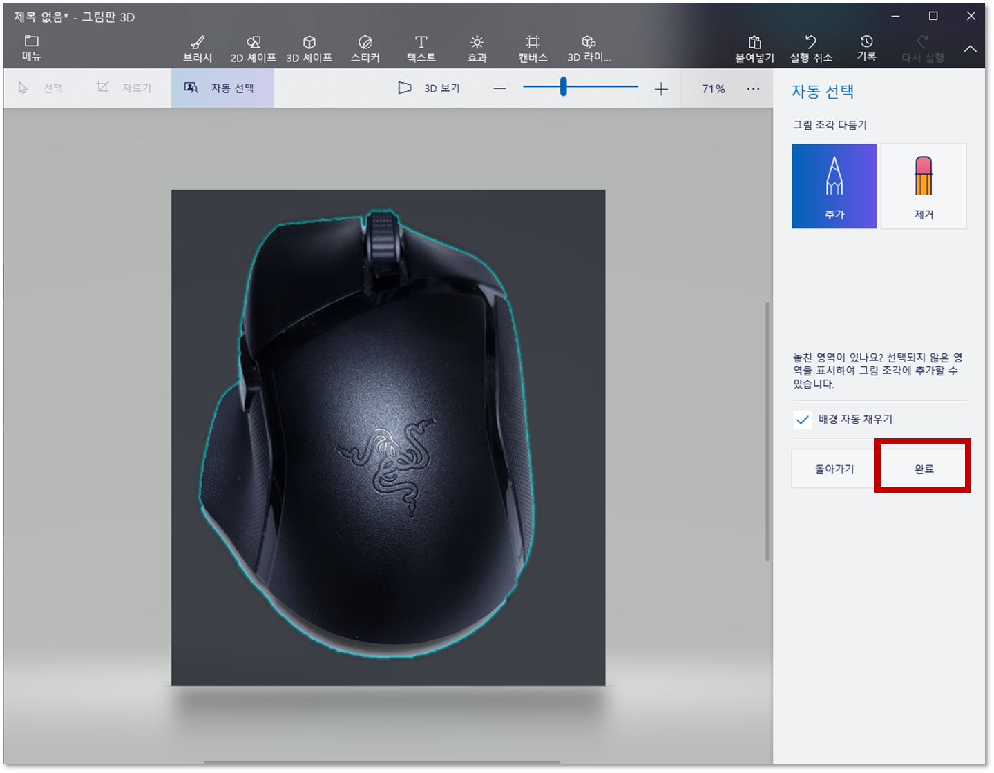Click the 71% zoom value field

(x=714, y=89)
